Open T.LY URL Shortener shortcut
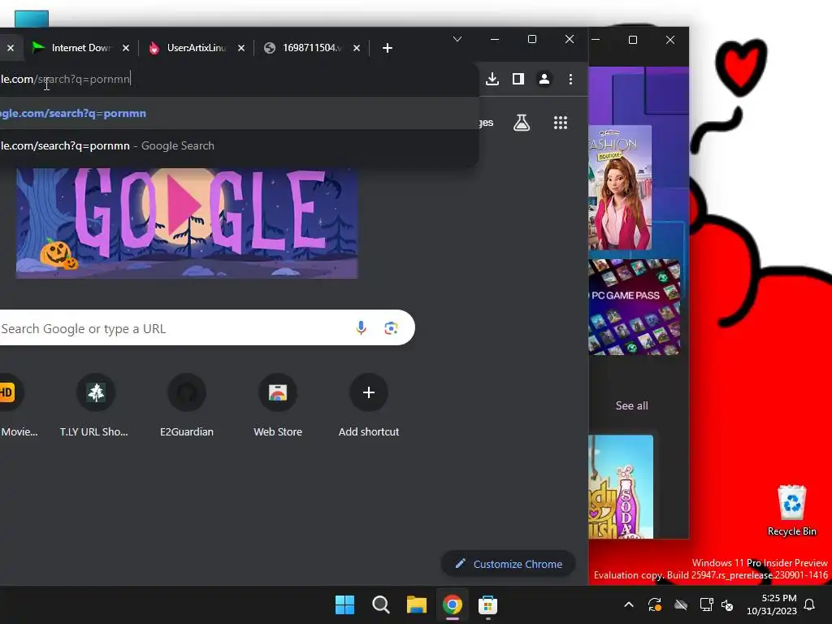Image resolution: width=832 pixels, height=624 pixels. tap(96, 406)
